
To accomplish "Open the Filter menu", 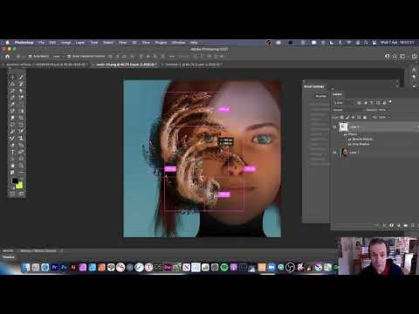I will pyautogui.click(x=122, y=43).
